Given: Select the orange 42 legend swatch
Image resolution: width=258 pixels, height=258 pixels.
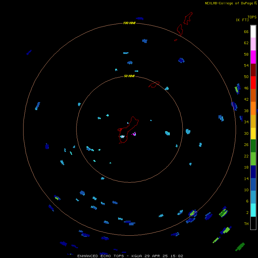Looking at the screenshot, I should (x=253, y=108).
